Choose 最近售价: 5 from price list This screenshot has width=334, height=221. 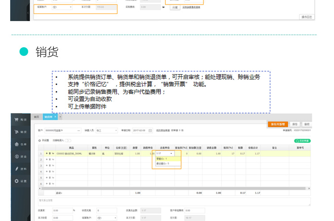tap(168, 163)
